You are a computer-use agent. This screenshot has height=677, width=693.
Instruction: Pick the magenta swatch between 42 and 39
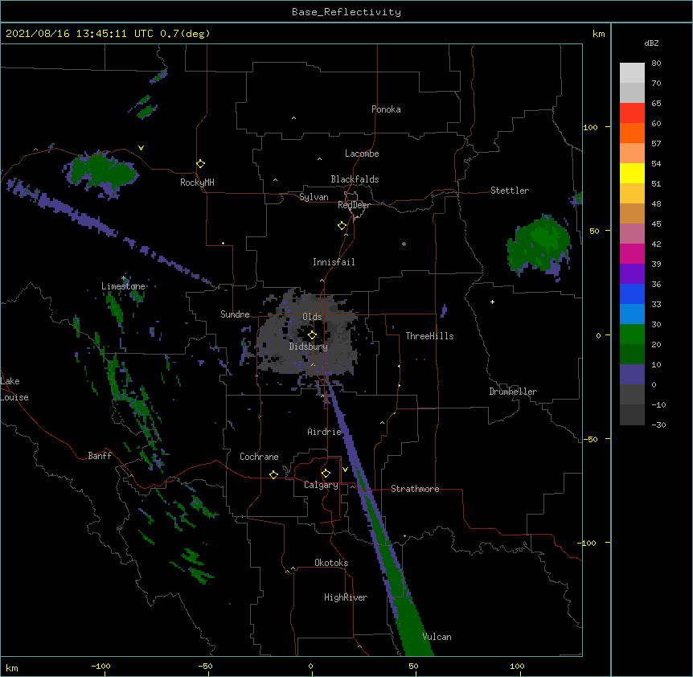(x=632, y=253)
